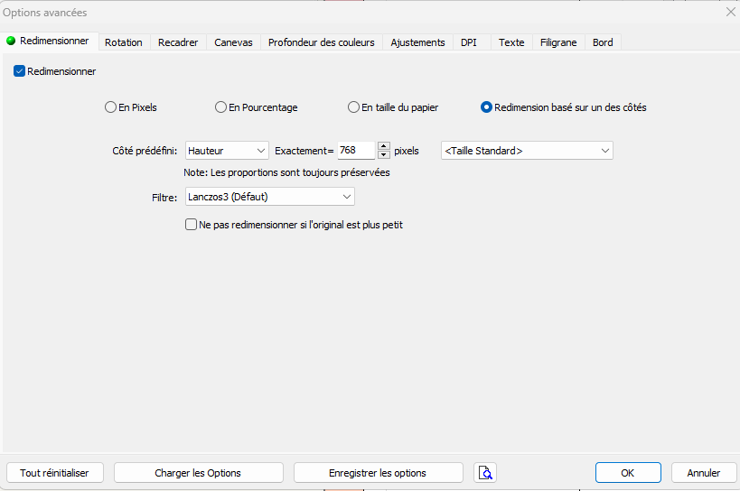This screenshot has height=491, width=740.
Task: Enable 'Ne pas redimensionner si l'original' checkbox
Action: click(192, 225)
